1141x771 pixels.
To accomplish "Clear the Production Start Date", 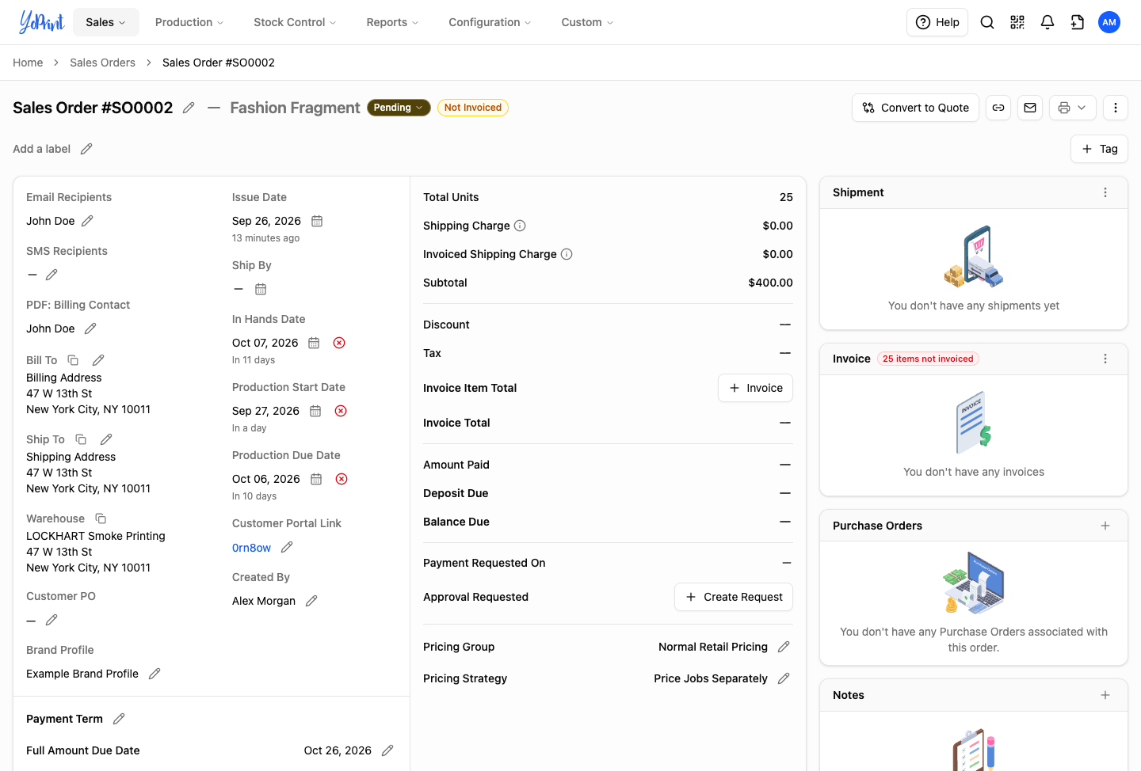I will (x=341, y=411).
